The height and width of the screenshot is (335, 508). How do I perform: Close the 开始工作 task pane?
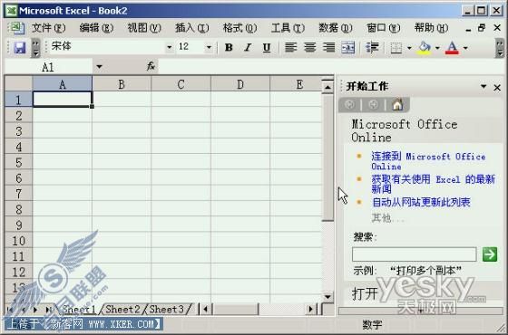[x=497, y=87]
